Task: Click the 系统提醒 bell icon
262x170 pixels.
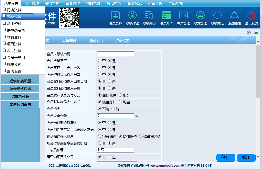Action: click(234, 16)
